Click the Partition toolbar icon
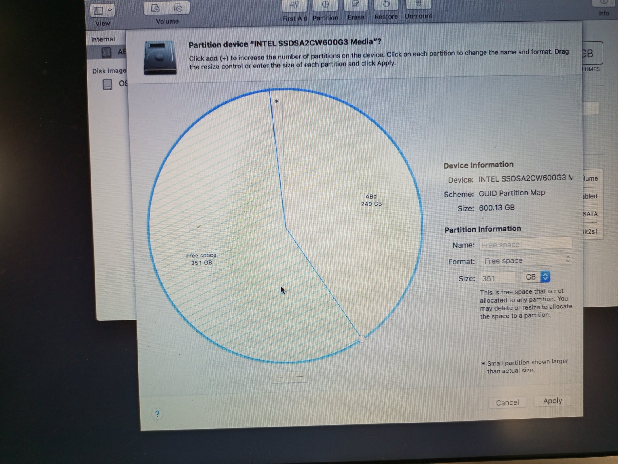618x464 pixels. point(325,5)
